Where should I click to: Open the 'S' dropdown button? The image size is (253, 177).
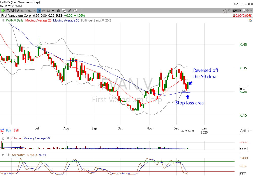point(235,11)
